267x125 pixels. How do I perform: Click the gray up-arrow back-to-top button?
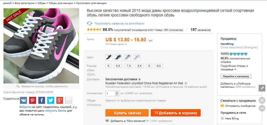coord(262,108)
